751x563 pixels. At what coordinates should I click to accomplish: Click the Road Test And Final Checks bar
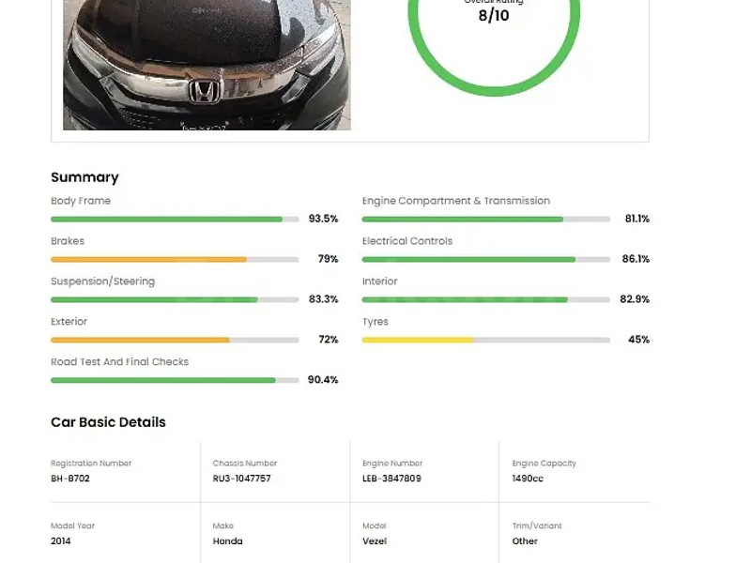(175, 380)
